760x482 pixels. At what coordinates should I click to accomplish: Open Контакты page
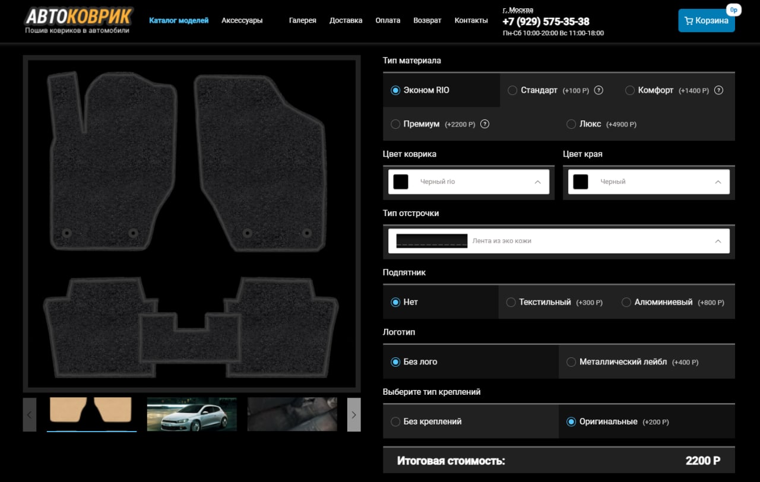[x=471, y=20]
